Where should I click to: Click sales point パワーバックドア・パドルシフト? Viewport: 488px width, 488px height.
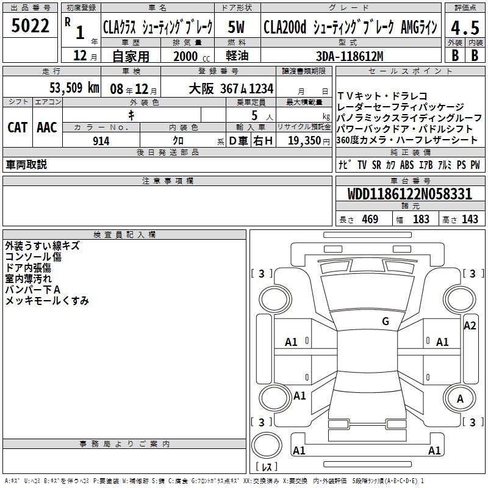pyautogui.click(x=404, y=129)
